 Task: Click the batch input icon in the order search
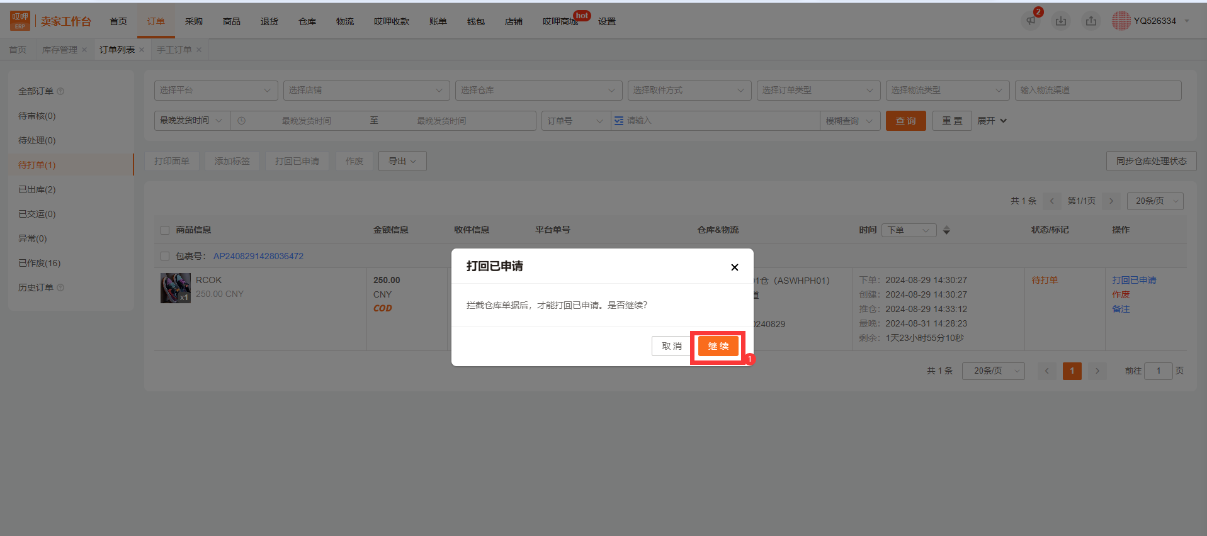tap(619, 121)
